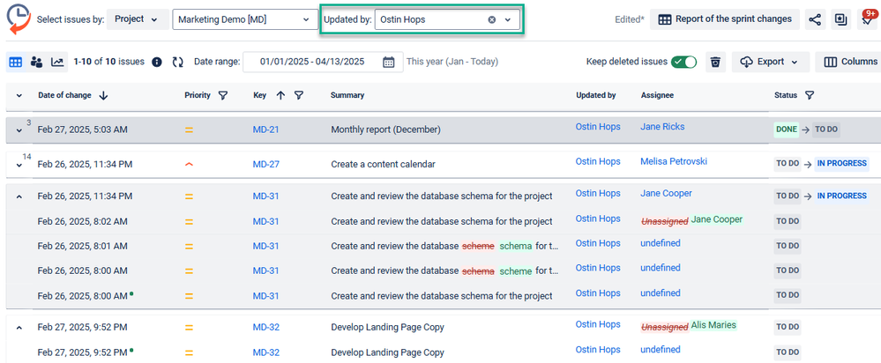Click Feb 27, 2025, 5:03 AM date

coord(83,130)
